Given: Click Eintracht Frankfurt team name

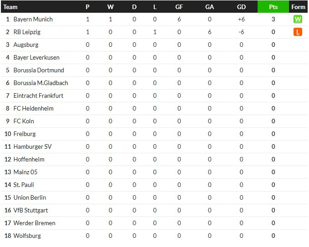Looking at the screenshot, I should (38, 96).
